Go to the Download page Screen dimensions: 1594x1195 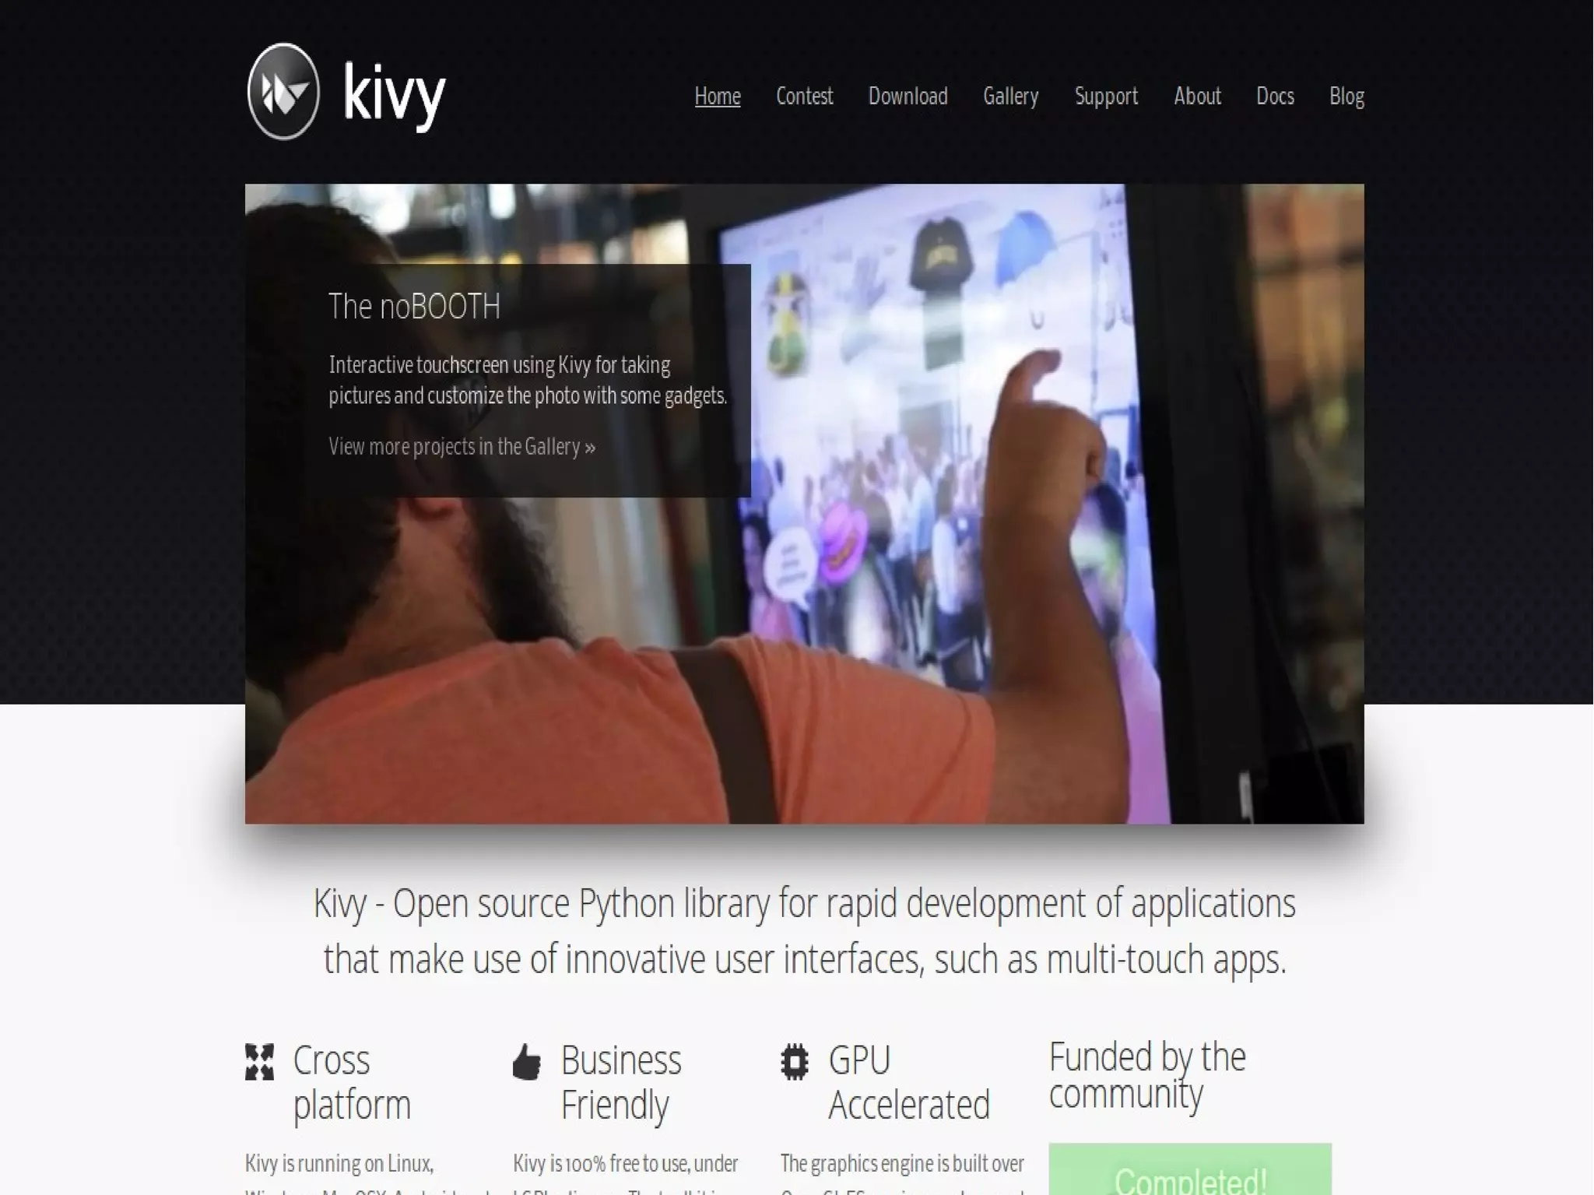click(908, 96)
